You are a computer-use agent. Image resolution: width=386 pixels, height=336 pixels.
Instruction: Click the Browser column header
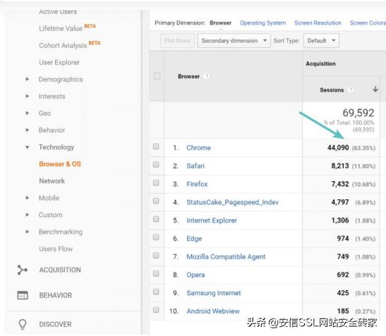click(x=189, y=77)
